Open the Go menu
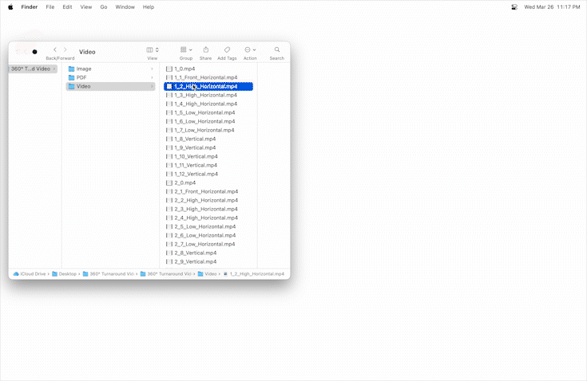587x381 pixels. (104, 6)
